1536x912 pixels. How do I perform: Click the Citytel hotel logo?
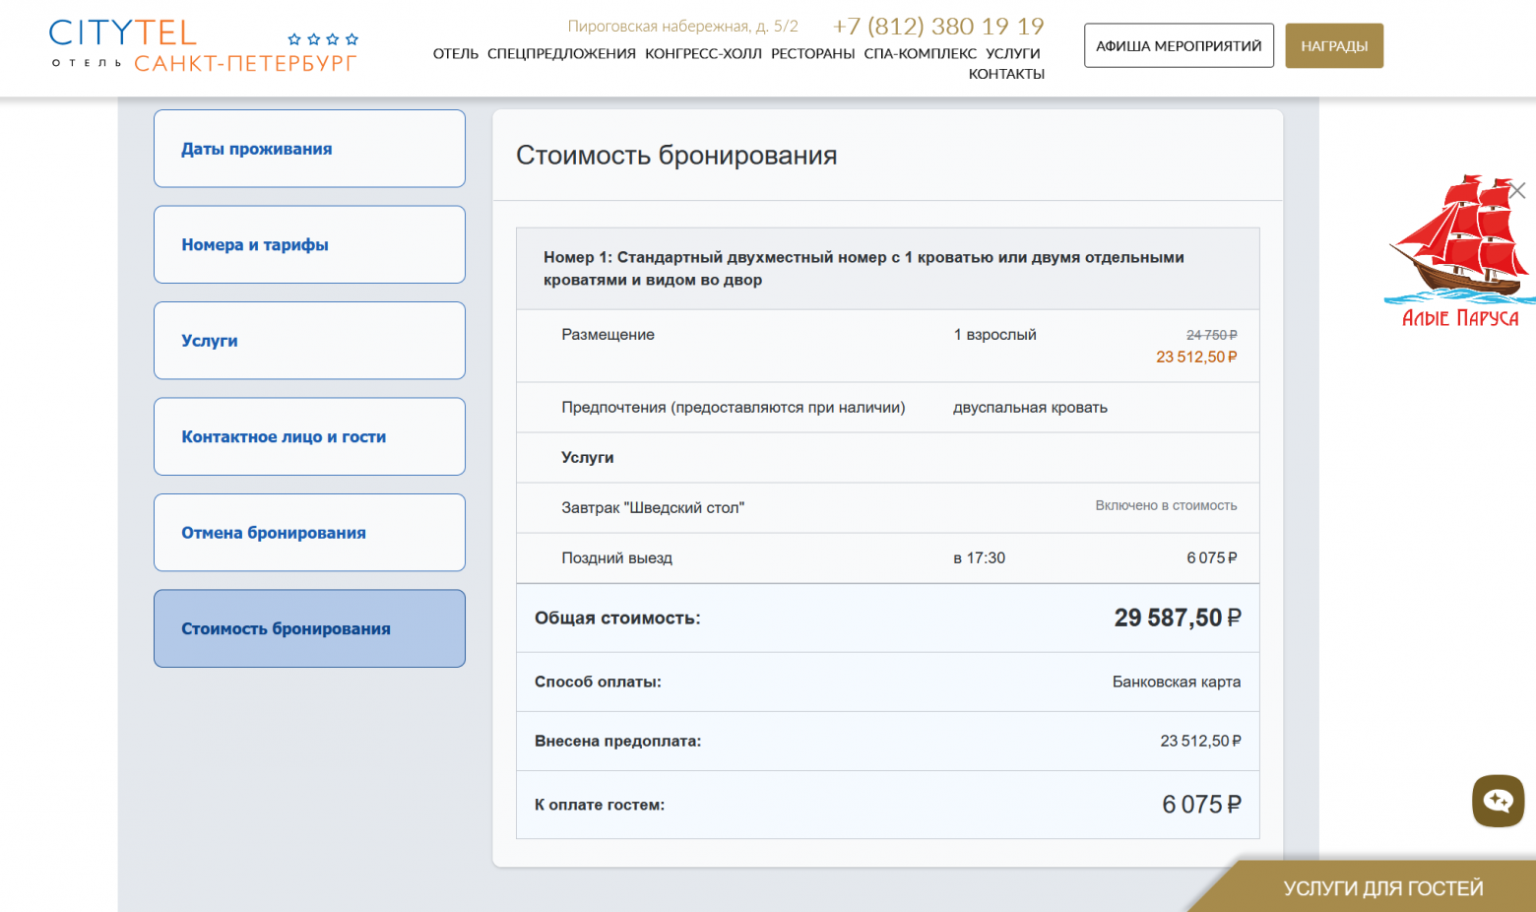click(204, 46)
